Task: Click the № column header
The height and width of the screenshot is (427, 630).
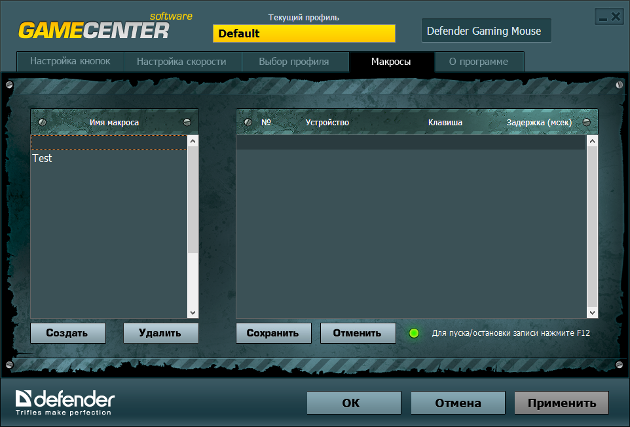Action: click(x=266, y=123)
